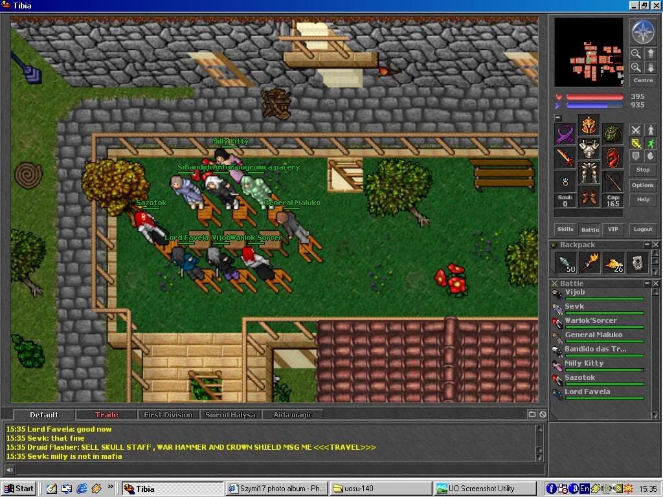Select the plate armor slot
This screenshot has width=663, height=497.
point(589,149)
